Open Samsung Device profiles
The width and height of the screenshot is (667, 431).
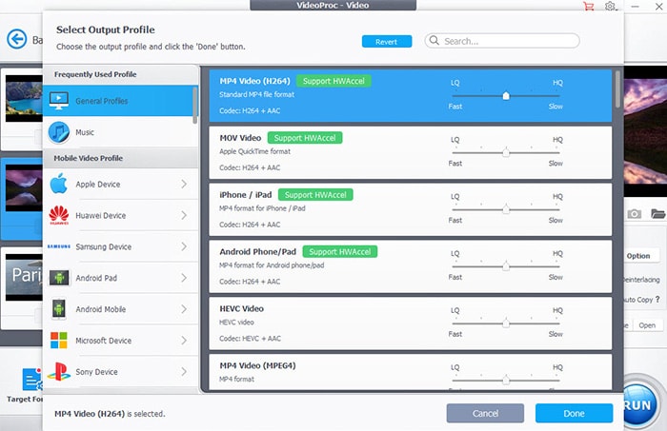pos(120,246)
